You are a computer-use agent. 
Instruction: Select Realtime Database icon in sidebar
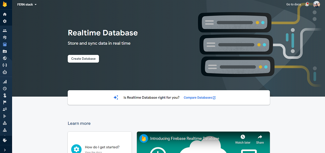4,44
